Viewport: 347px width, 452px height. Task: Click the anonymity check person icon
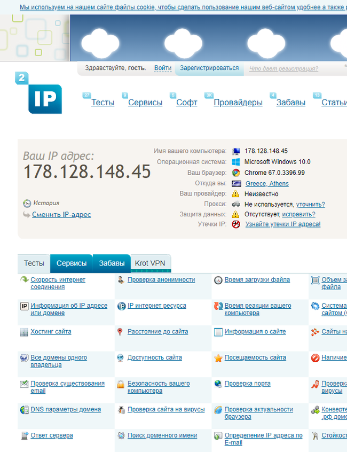pyautogui.click(x=121, y=280)
